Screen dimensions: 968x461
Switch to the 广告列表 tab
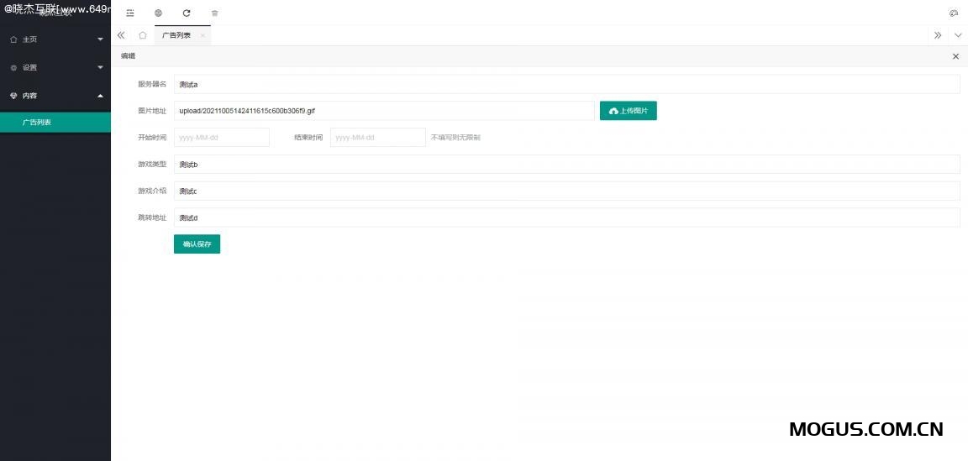[176, 35]
